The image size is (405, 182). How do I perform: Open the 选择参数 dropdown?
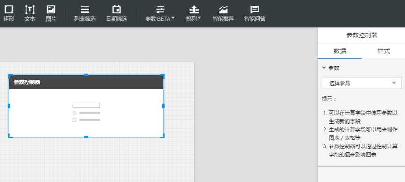(361, 83)
